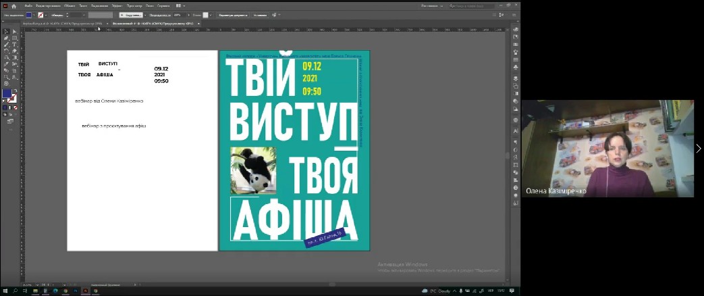Open the arrange documents grid icon
Image resolution: width=704 pixels, height=296 pixels.
click(x=180, y=5)
